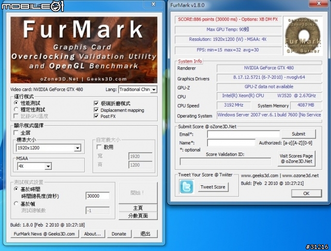Click the Name input field
This screenshot has width=331, height=251.
click(x=231, y=143)
